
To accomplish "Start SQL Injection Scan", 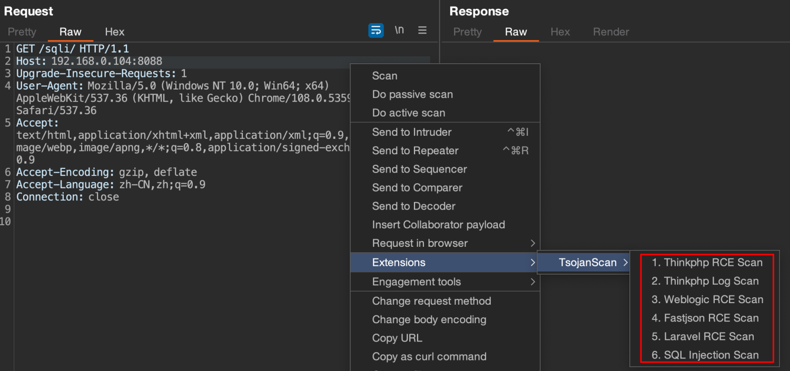I will point(705,355).
